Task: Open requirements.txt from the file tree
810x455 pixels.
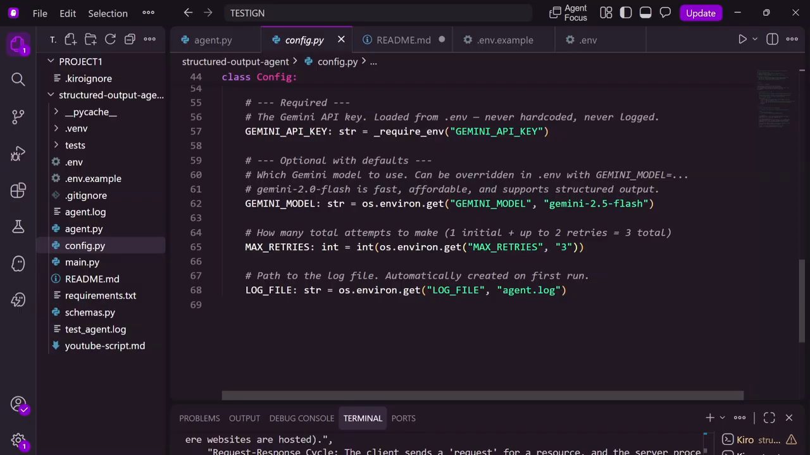Action: pos(101,296)
